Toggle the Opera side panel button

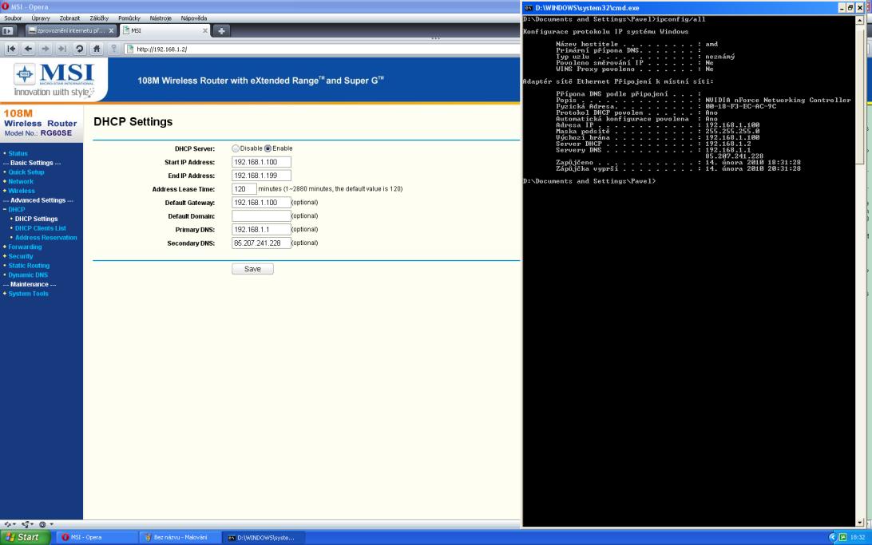click(x=8, y=30)
